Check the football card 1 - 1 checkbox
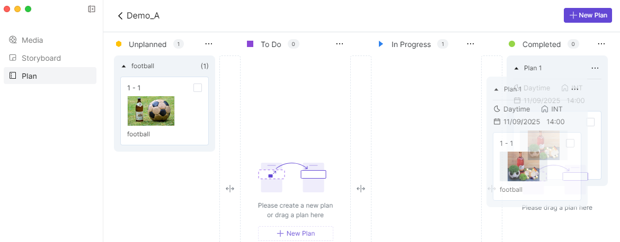The image size is (620, 242). tap(198, 88)
